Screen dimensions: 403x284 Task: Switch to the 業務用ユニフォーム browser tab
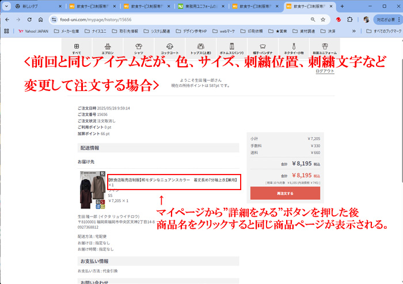pos(196,6)
